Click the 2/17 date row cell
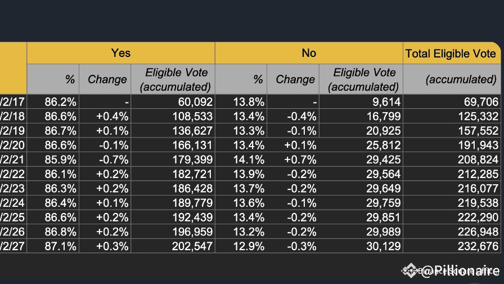This screenshot has height=284, width=504. coord(13,102)
